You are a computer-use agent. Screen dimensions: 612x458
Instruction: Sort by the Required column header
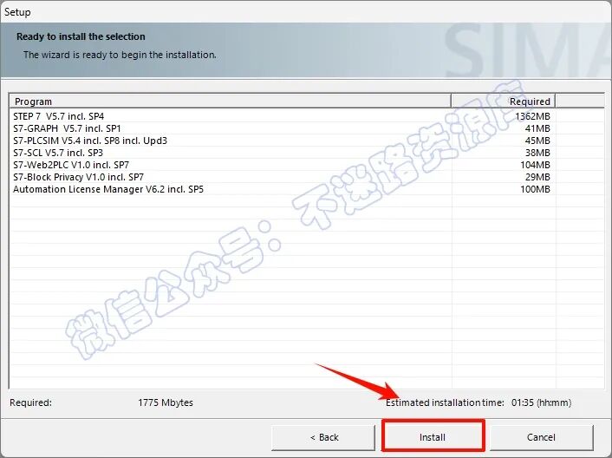(503, 101)
